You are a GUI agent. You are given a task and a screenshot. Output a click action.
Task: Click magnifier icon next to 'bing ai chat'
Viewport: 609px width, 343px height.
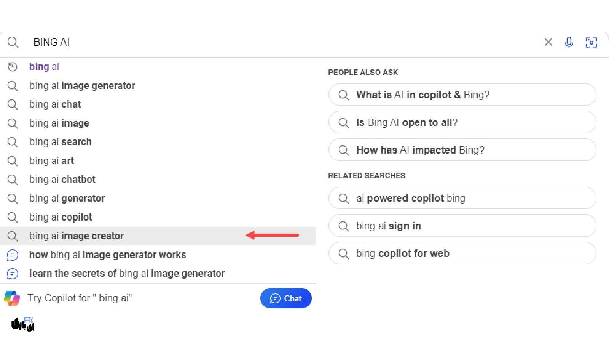click(x=13, y=104)
